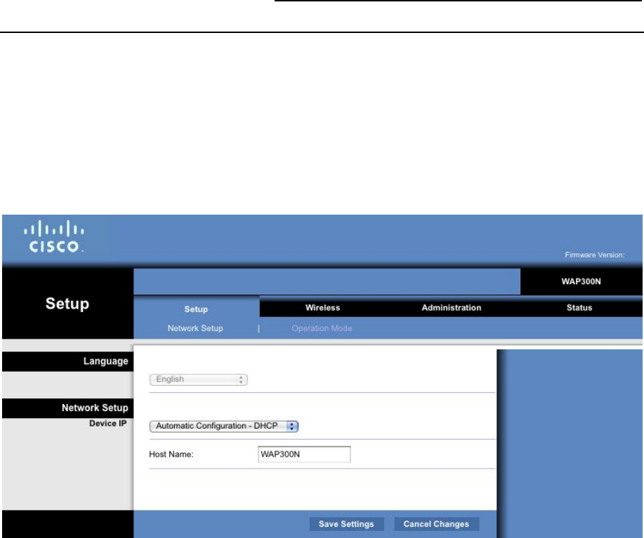This screenshot has height=538, width=644.
Task: Click the Save Settings button
Action: [346, 524]
